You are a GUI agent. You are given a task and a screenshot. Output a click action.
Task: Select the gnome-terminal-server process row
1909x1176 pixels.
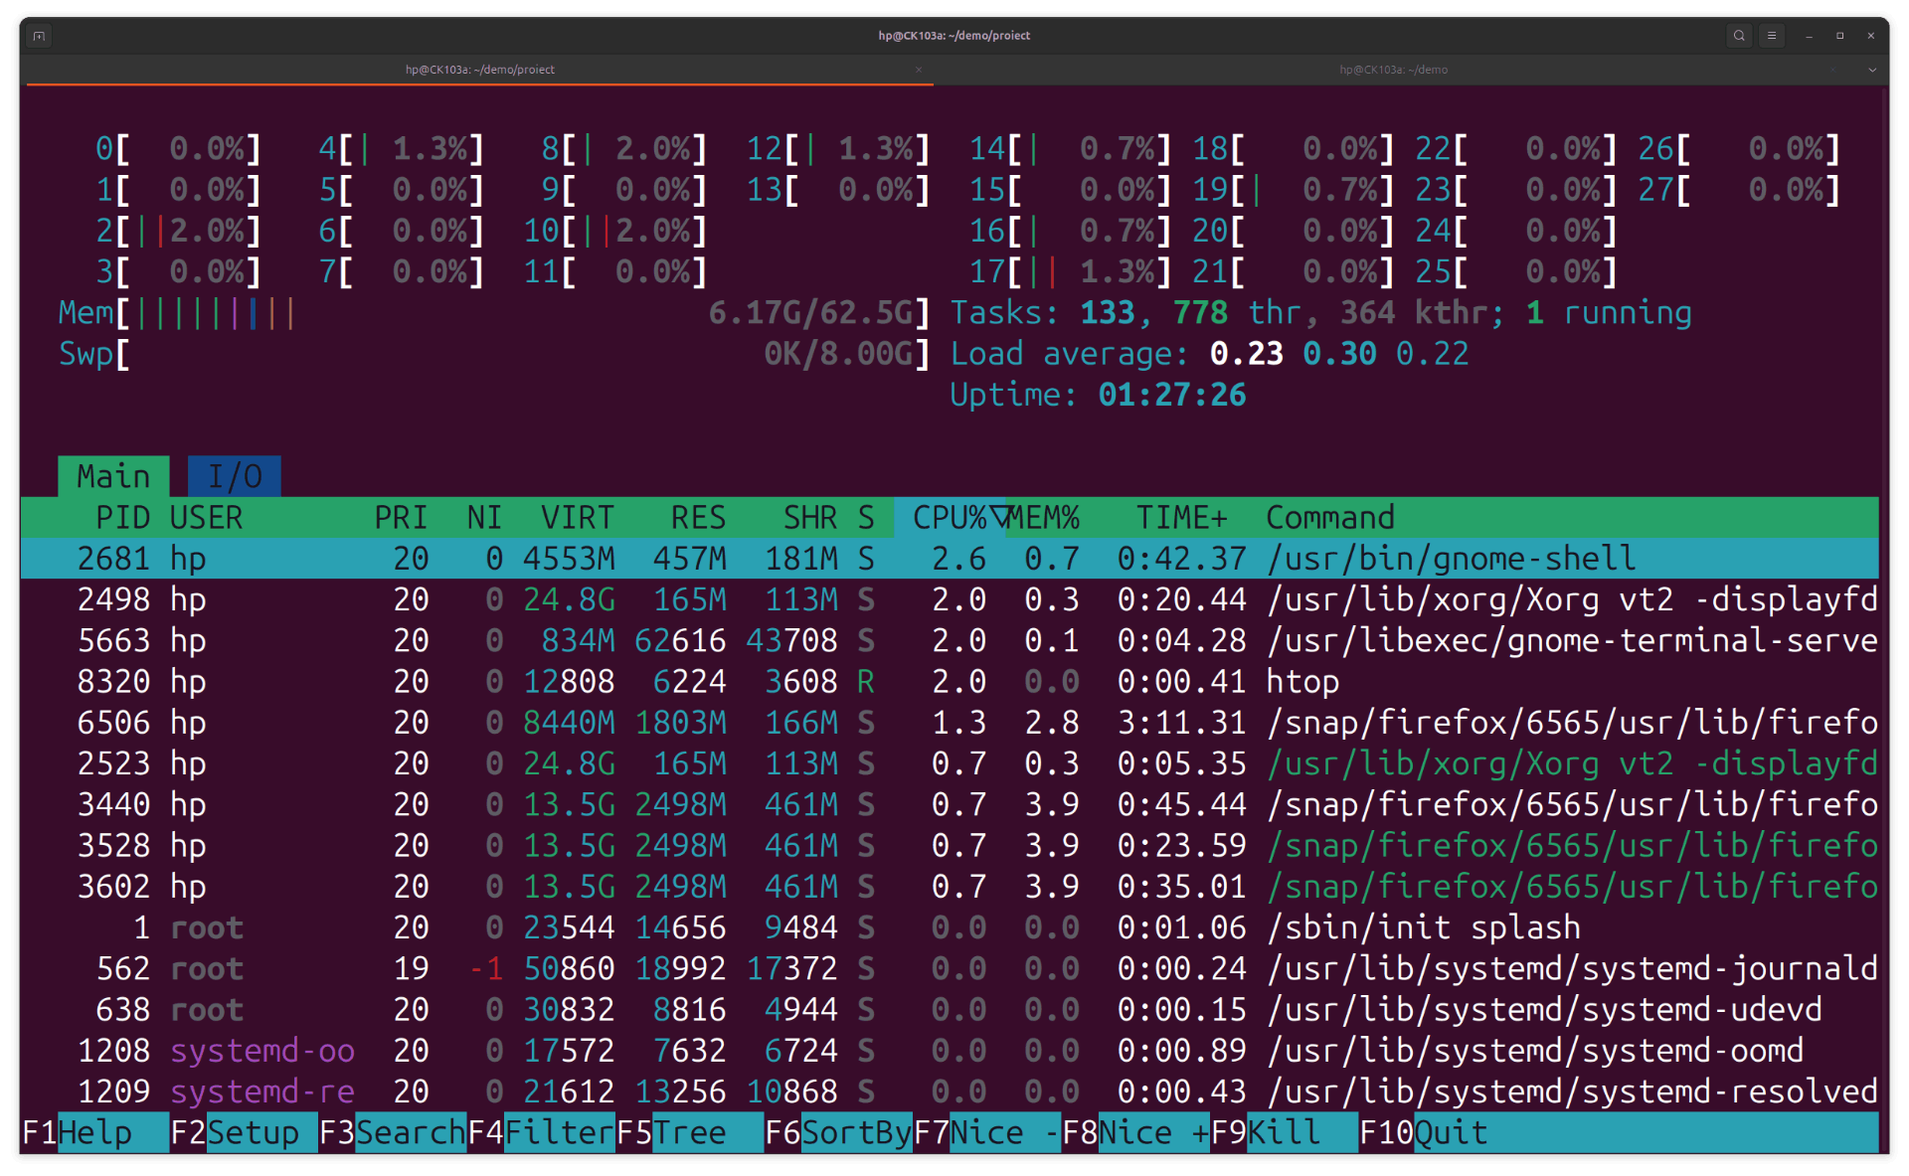click(x=950, y=640)
